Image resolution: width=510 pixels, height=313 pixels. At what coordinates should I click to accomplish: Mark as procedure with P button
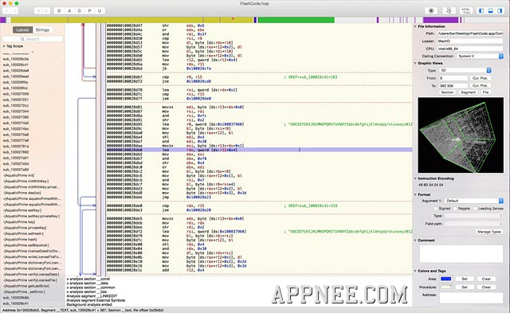click(x=89, y=10)
